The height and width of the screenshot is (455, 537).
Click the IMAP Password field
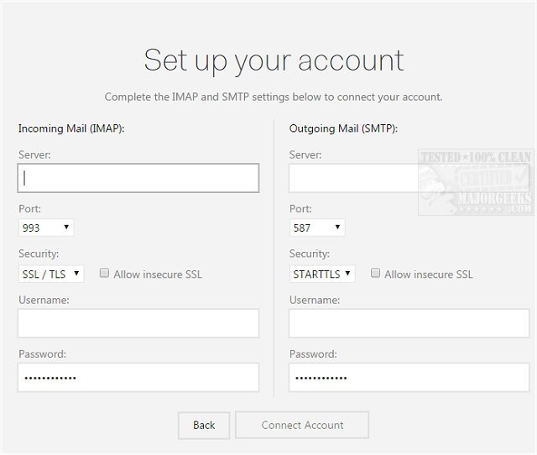(138, 378)
